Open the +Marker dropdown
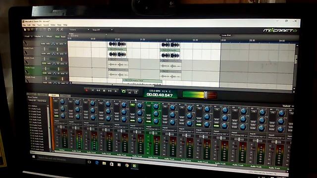 39,37
